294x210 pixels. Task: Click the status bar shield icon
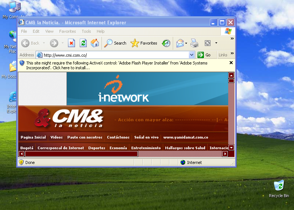click(21, 162)
